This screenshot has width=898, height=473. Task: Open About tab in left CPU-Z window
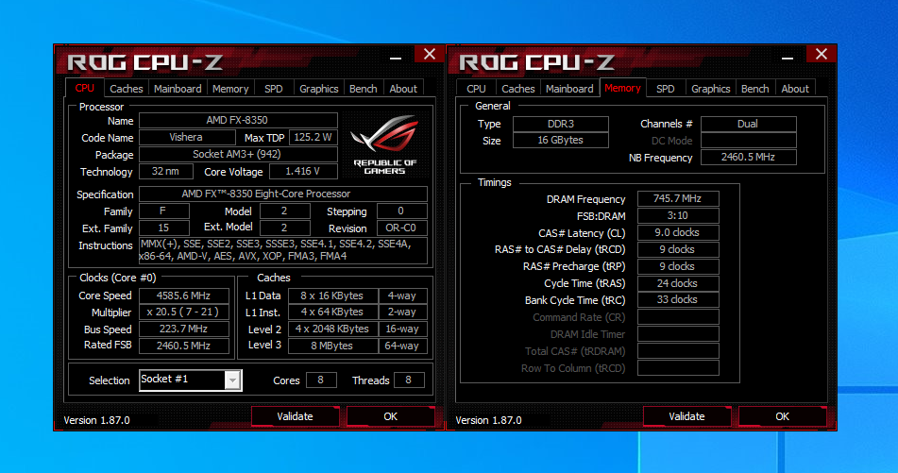403,89
